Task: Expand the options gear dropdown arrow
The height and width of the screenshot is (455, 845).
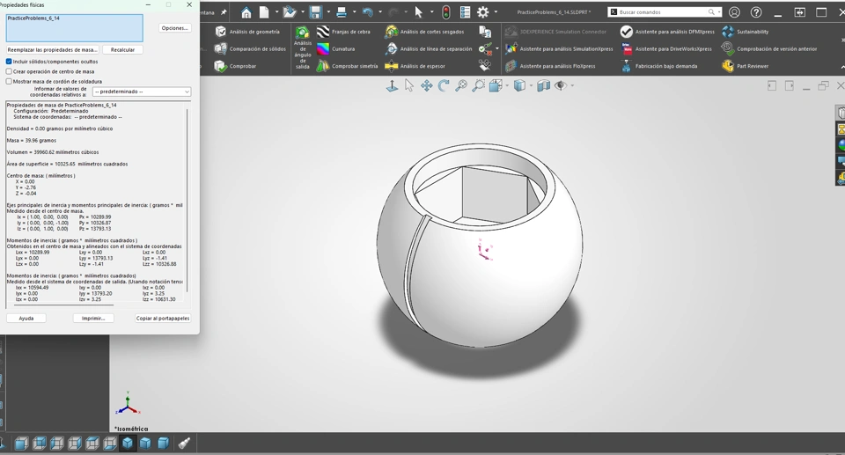Action: tap(496, 12)
